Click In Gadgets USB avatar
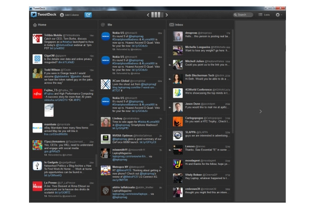Image resolution: width=315 pixels, height=209 pixels. (37, 166)
